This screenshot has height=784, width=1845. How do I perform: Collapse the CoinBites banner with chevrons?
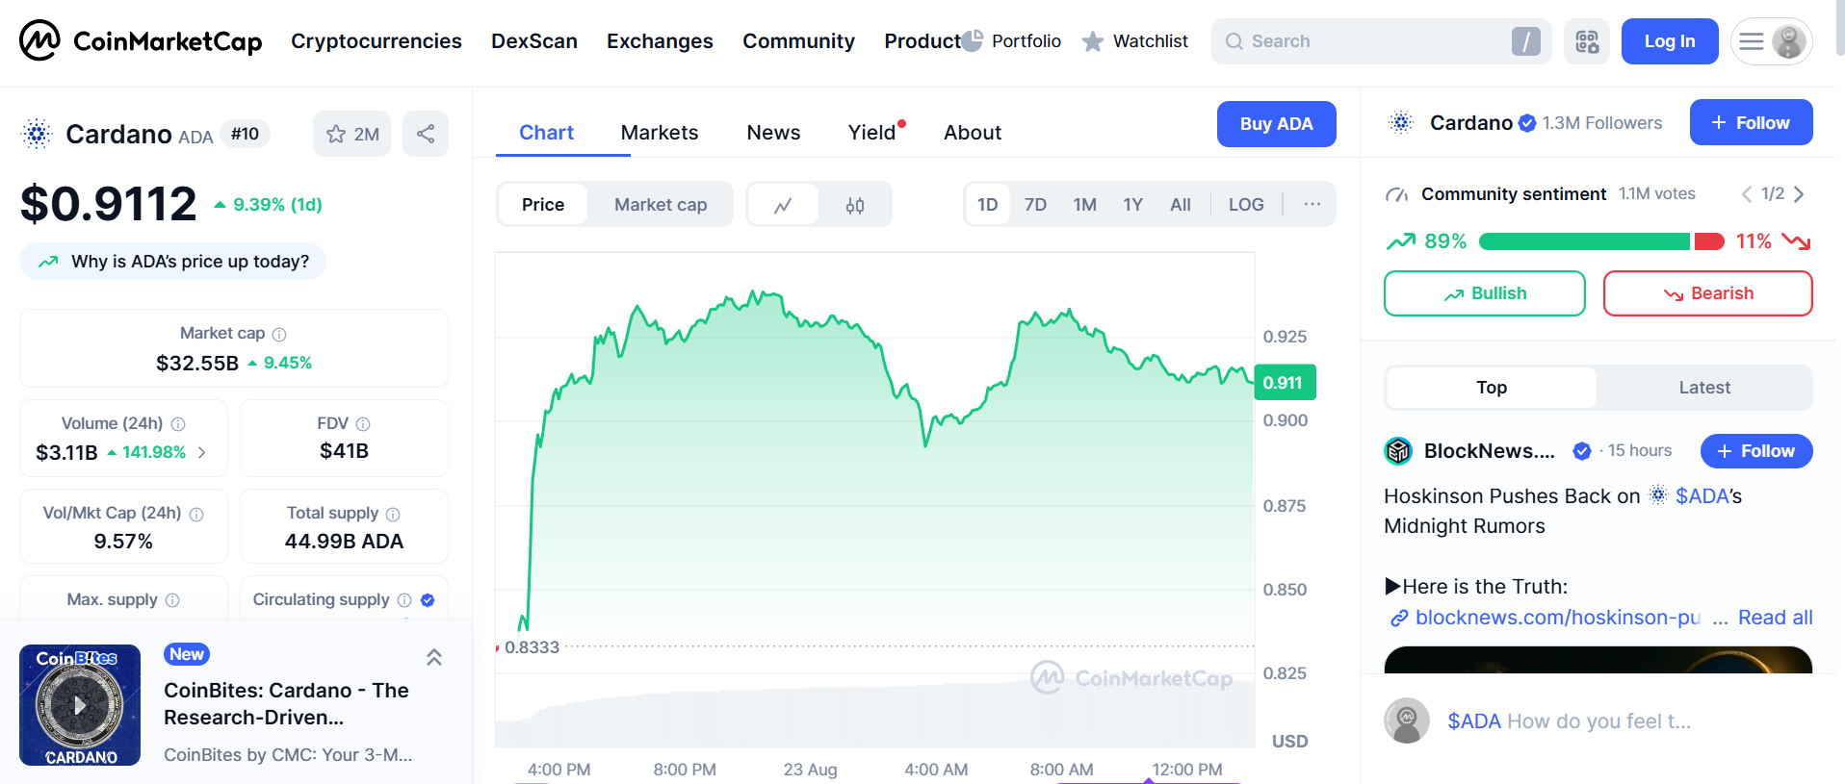pyautogui.click(x=434, y=657)
